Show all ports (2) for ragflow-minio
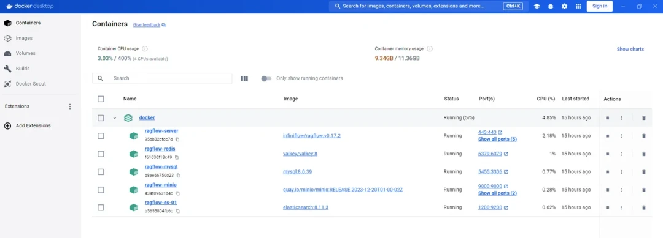Image resolution: width=663 pixels, height=238 pixels. [x=497, y=193]
